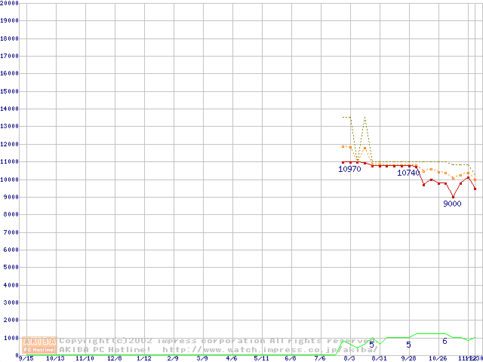Click the 12/8 date label
This screenshot has width=483, height=362.
(114, 358)
